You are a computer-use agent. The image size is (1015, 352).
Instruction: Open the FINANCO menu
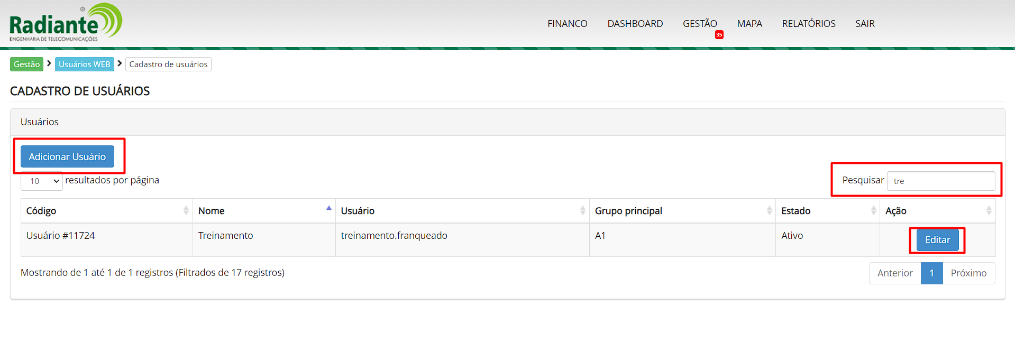click(567, 24)
